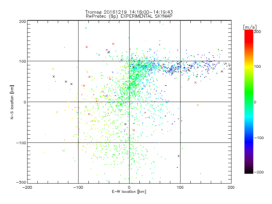Click E-W axis tick label '-100'

(x=78, y=188)
